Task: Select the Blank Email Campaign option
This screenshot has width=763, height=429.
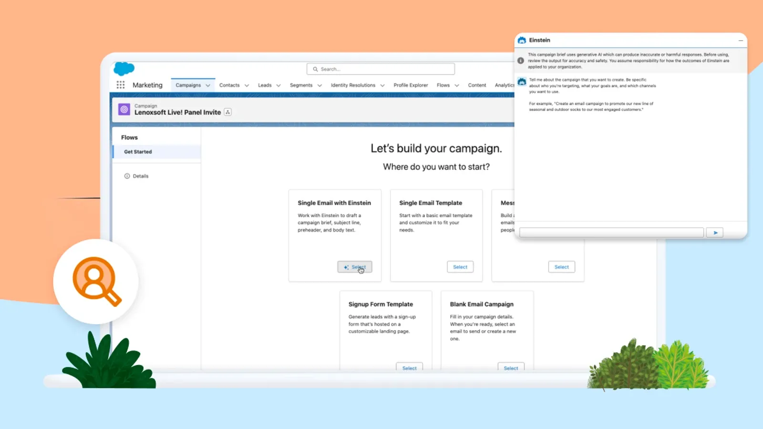Action: pyautogui.click(x=511, y=367)
